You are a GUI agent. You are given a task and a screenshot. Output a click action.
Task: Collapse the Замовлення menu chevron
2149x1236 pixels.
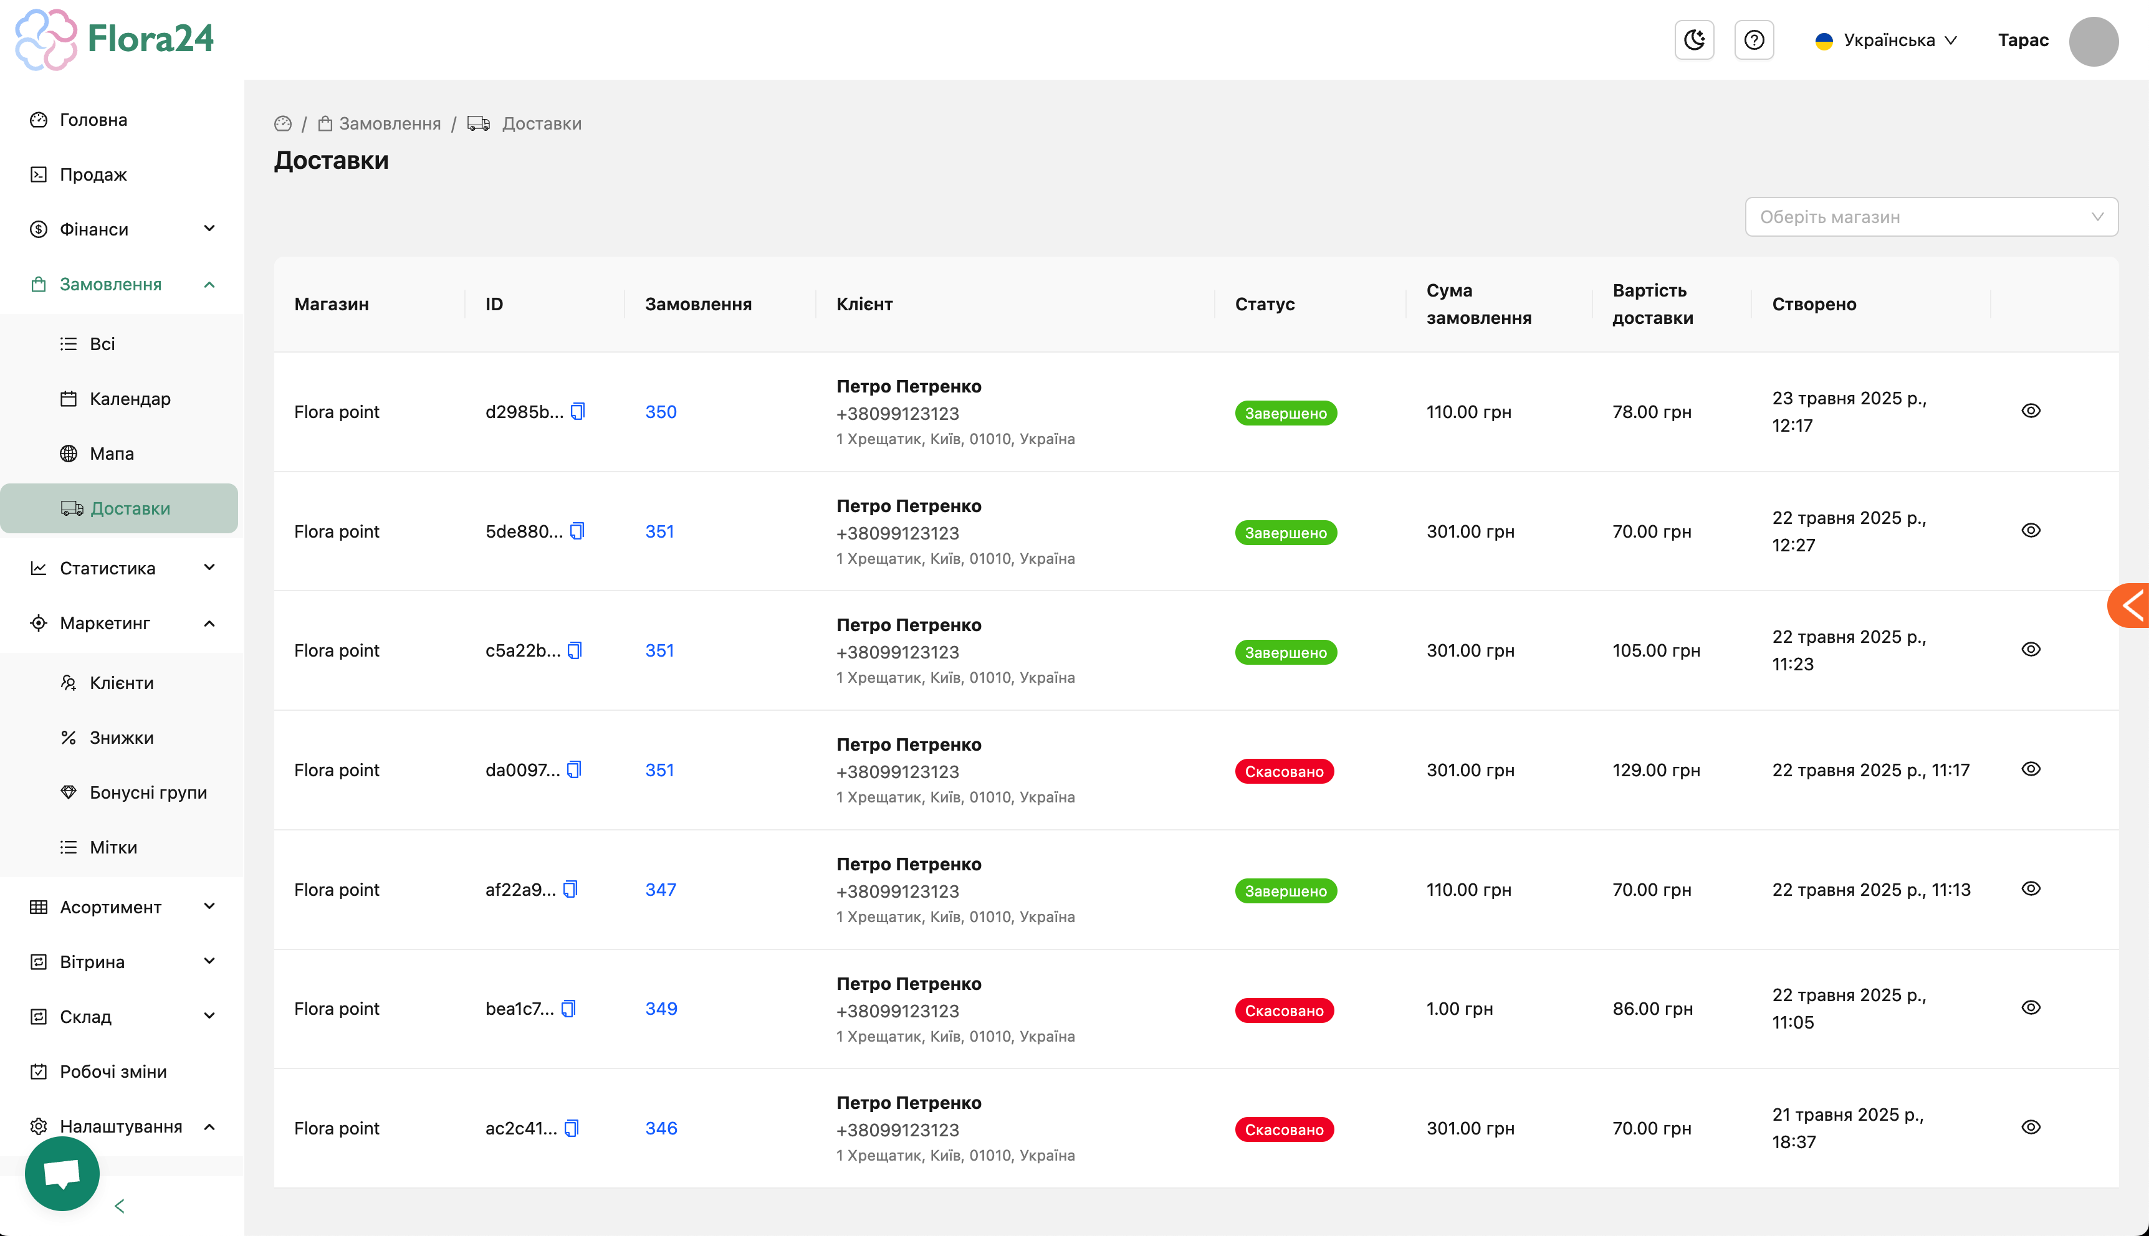pos(209,284)
